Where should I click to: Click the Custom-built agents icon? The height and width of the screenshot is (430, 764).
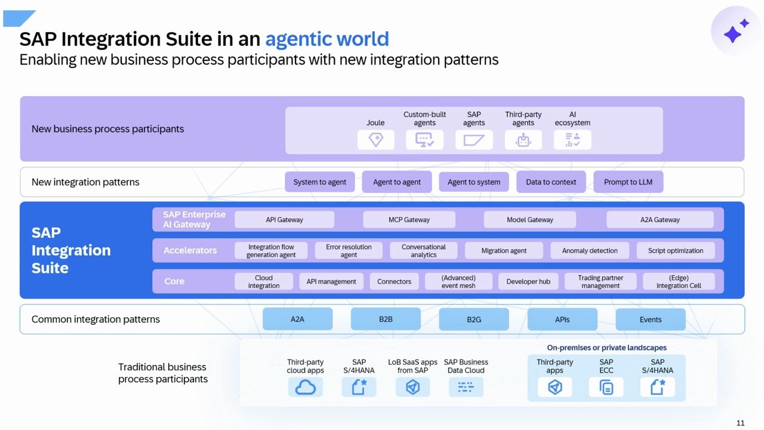click(x=424, y=140)
